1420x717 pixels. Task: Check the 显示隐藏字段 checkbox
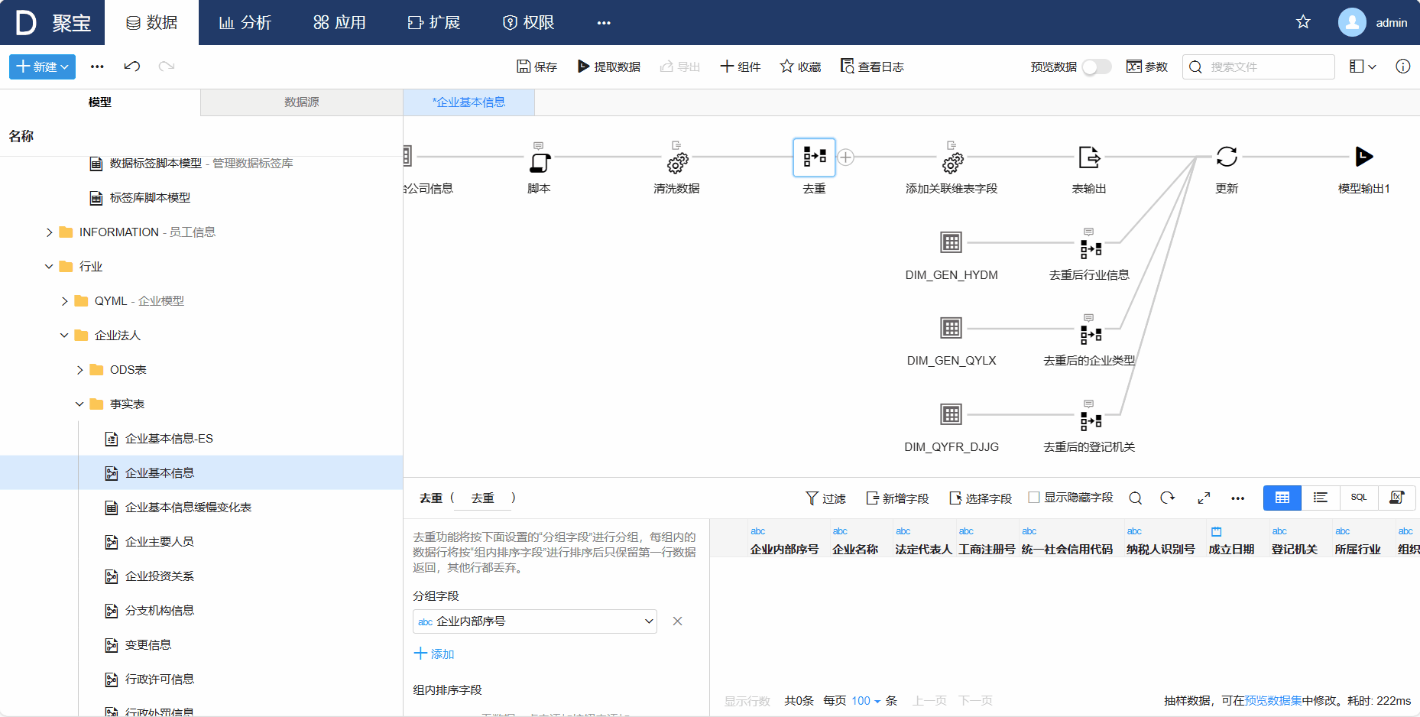(1034, 498)
